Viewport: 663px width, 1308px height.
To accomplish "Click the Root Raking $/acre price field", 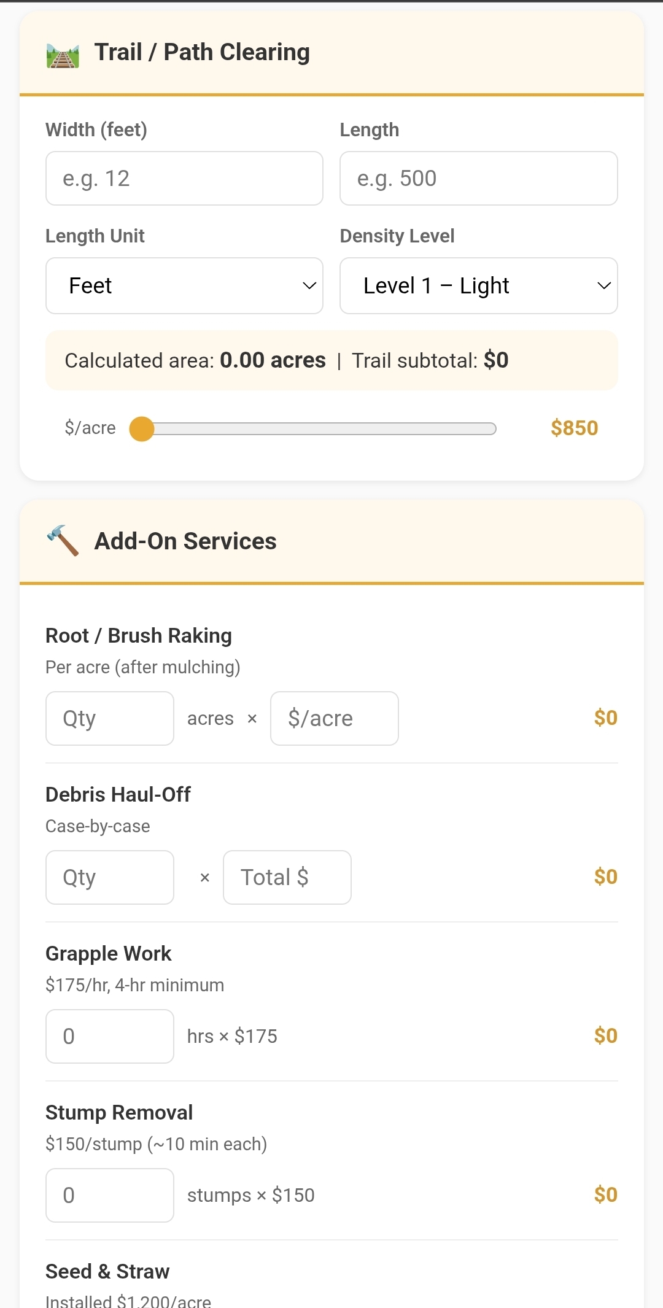I will (x=334, y=719).
